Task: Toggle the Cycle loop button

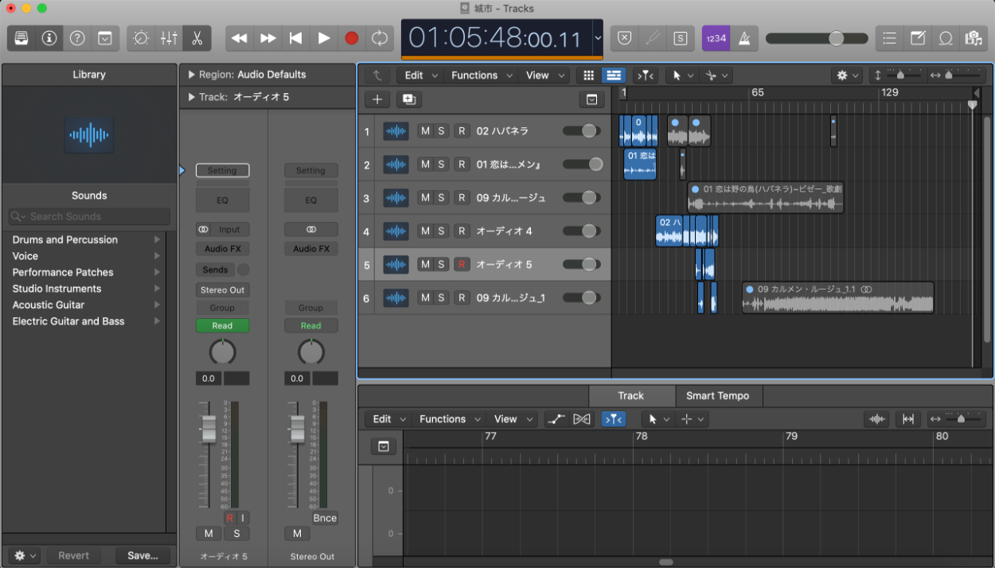Action: click(380, 38)
